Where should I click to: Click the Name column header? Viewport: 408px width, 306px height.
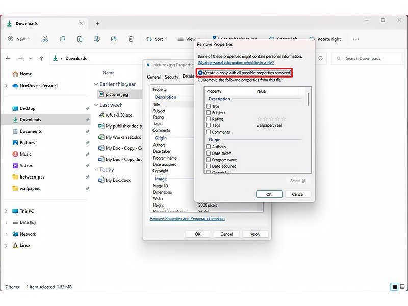pyautogui.click(x=109, y=73)
